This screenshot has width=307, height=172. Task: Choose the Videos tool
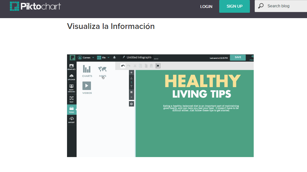pyautogui.click(x=87, y=88)
